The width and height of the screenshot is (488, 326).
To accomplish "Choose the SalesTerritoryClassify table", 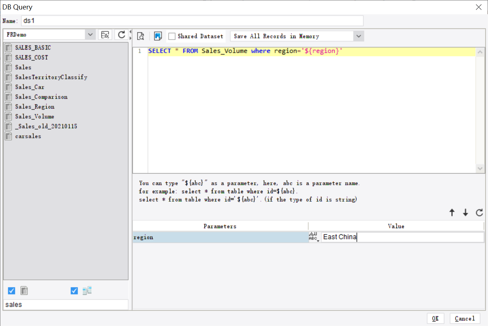I will pyautogui.click(x=51, y=77).
